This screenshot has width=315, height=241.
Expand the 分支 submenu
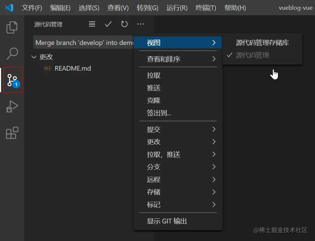(x=178, y=167)
